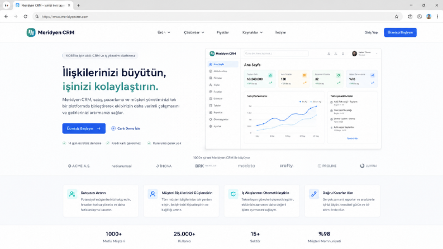This screenshot has height=249, width=443.
Task: Click the 'Kredi kartı gerekmez' text
Action: point(126,143)
